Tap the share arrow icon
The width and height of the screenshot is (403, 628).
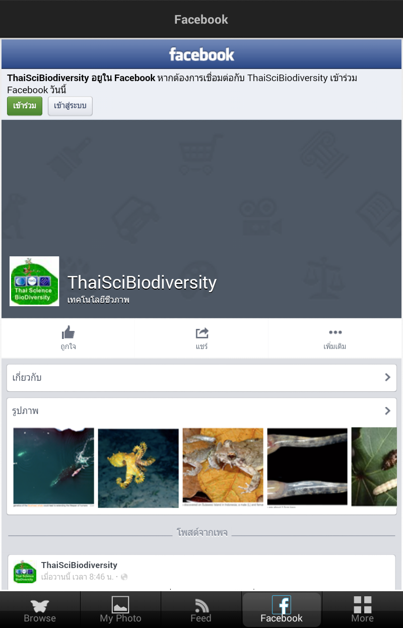[201, 333]
